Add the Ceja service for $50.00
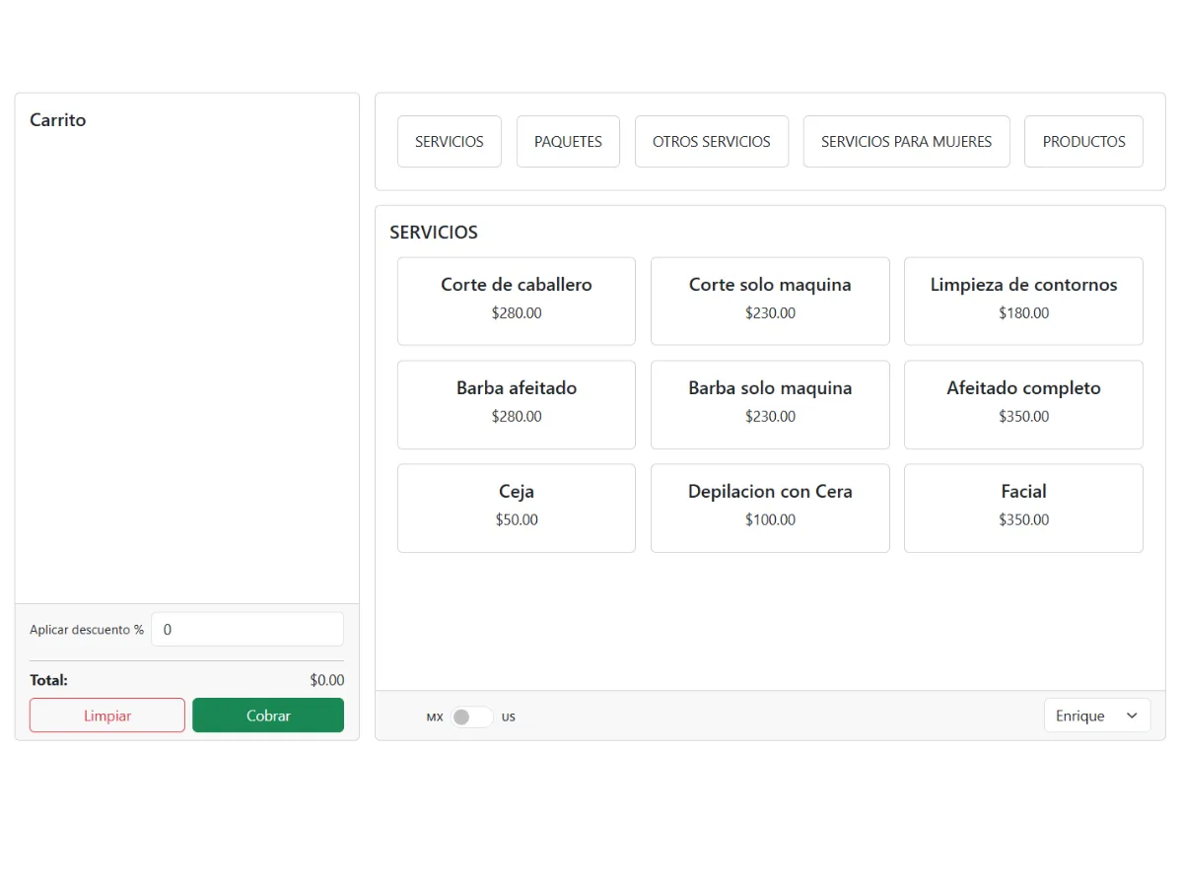 pyautogui.click(x=517, y=508)
